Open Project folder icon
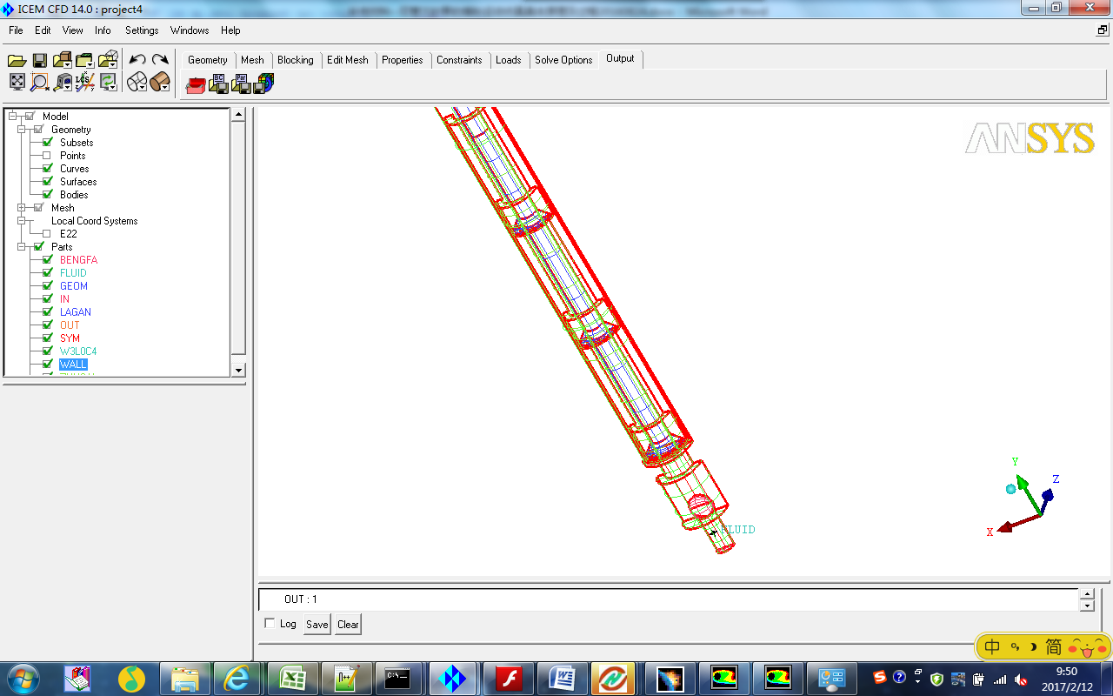The width and height of the screenshot is (1113, 696). 17,60
